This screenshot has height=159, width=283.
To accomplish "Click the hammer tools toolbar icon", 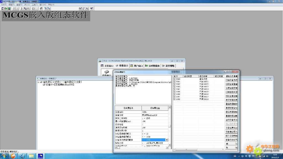I will tap(41, 9).
